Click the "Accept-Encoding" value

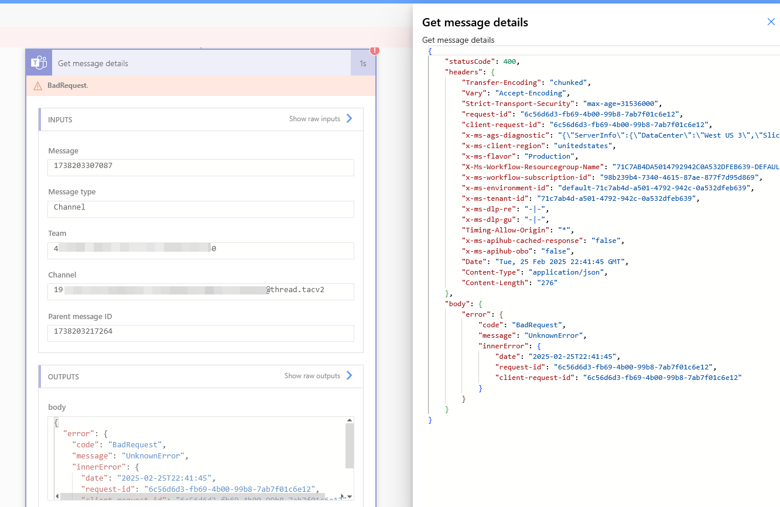tap(531, 93)
